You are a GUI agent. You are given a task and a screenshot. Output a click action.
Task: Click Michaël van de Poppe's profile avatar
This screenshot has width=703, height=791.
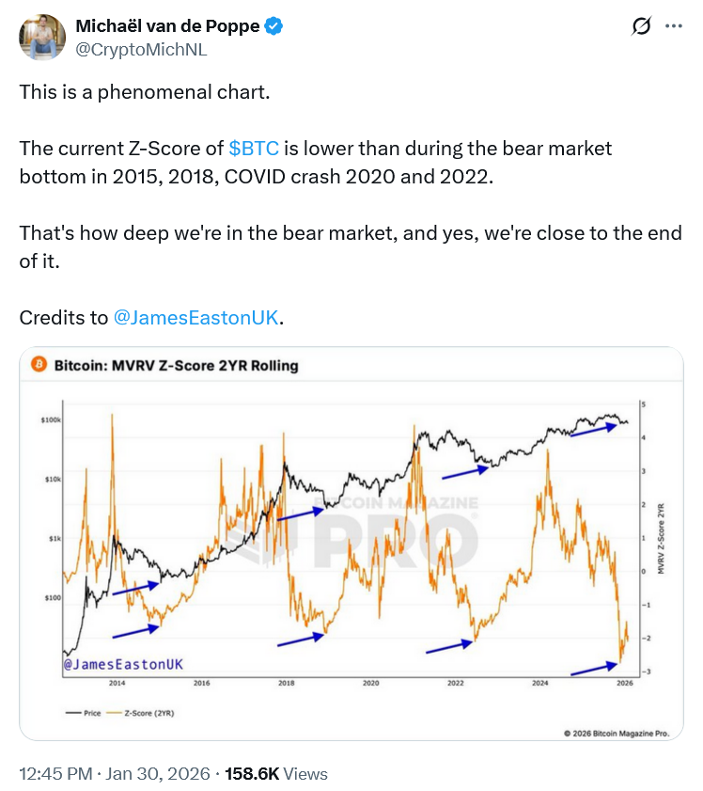pos(42,38)
